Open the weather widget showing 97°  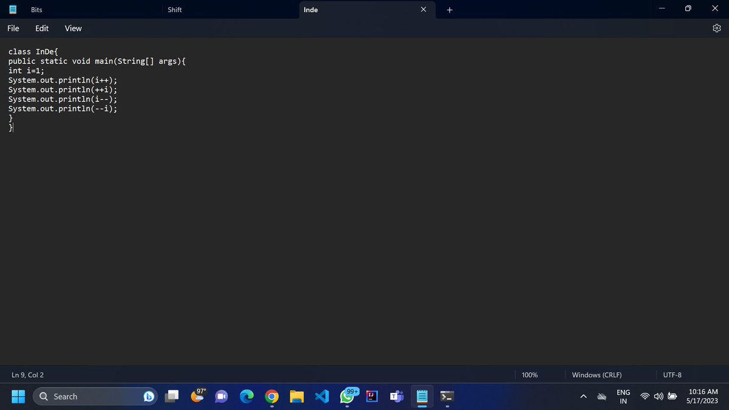tap(199, 395)
